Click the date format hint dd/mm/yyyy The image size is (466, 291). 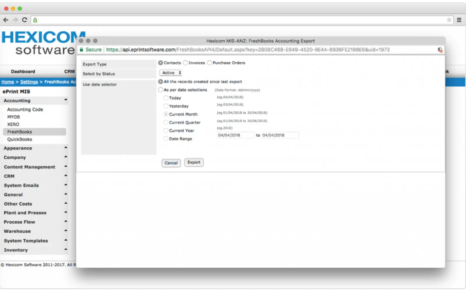(237, 90)
